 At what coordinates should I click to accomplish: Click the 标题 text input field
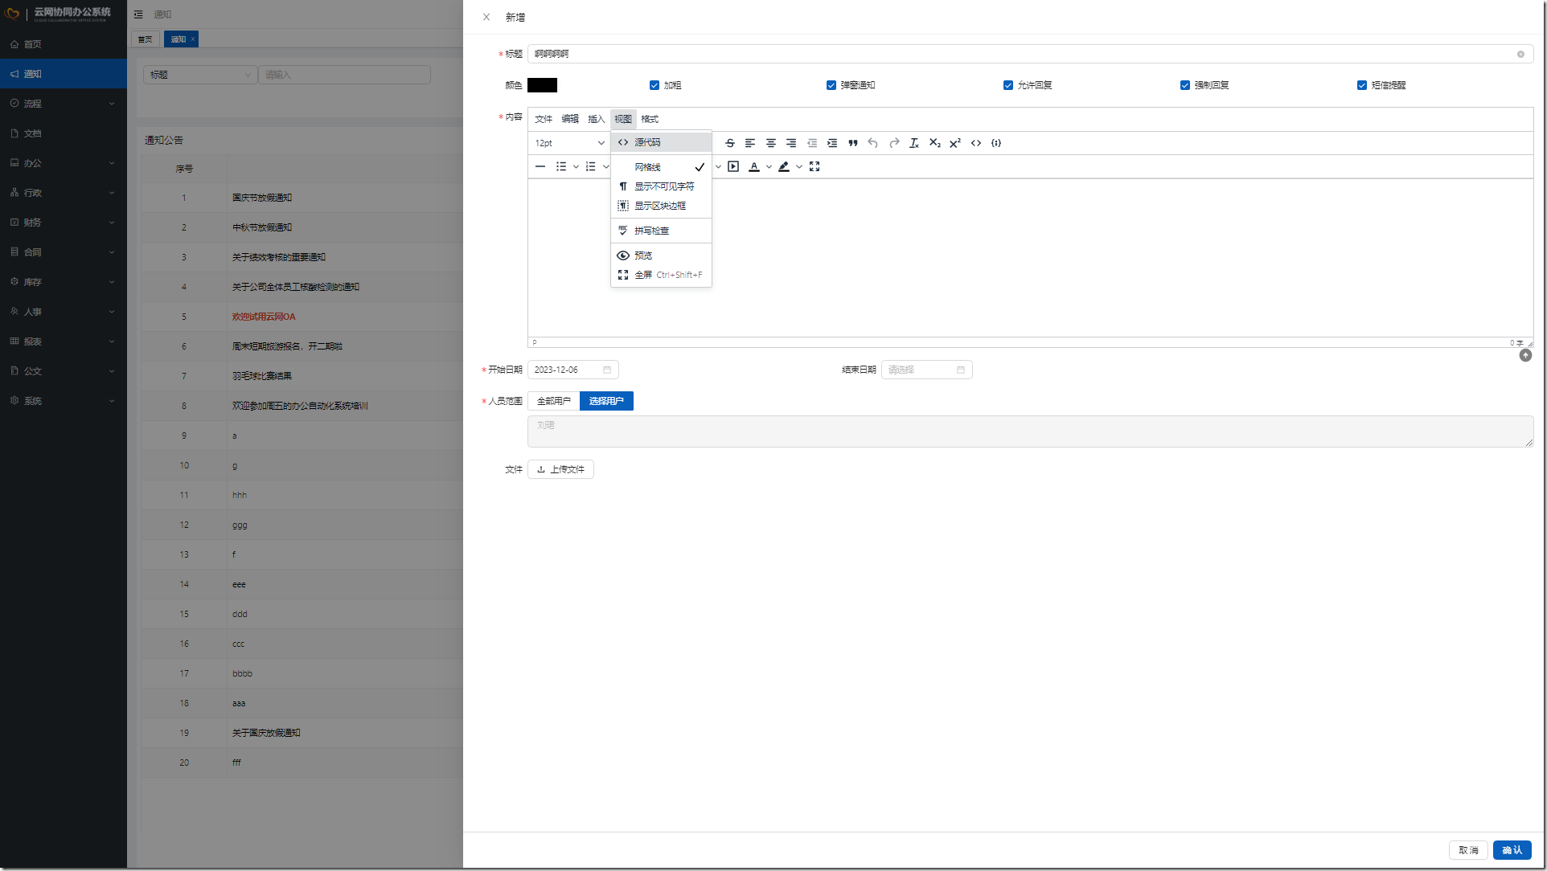pos(1030,54)
